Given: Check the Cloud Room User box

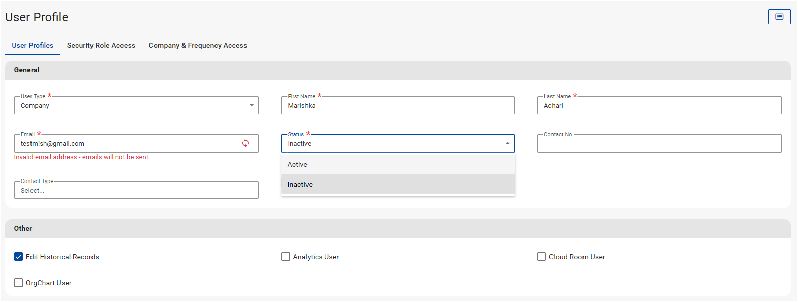Looking at the screenshot, I should click(541, 257).
